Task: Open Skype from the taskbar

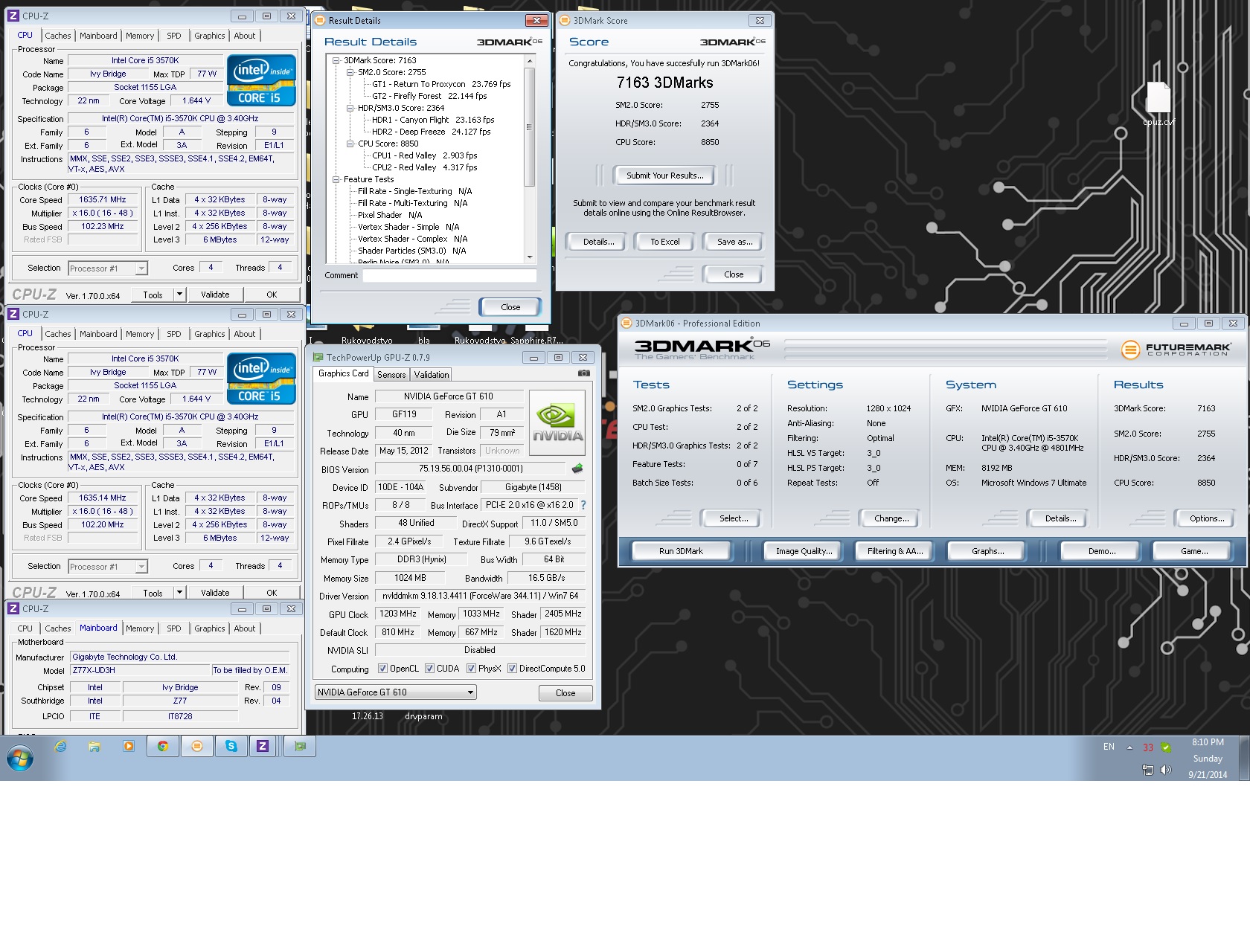Action: (x=231, y=746)
